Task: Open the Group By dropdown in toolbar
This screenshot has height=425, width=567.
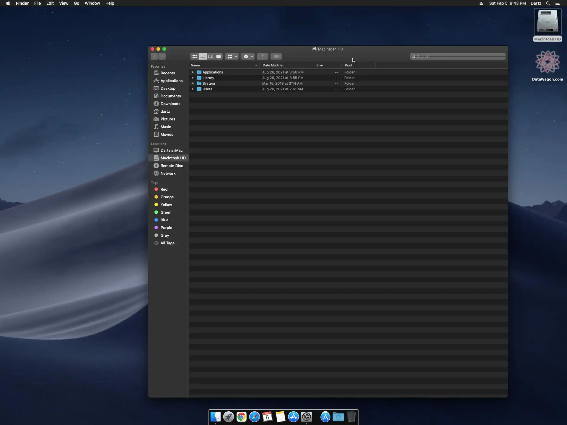Action: [232, 56]
